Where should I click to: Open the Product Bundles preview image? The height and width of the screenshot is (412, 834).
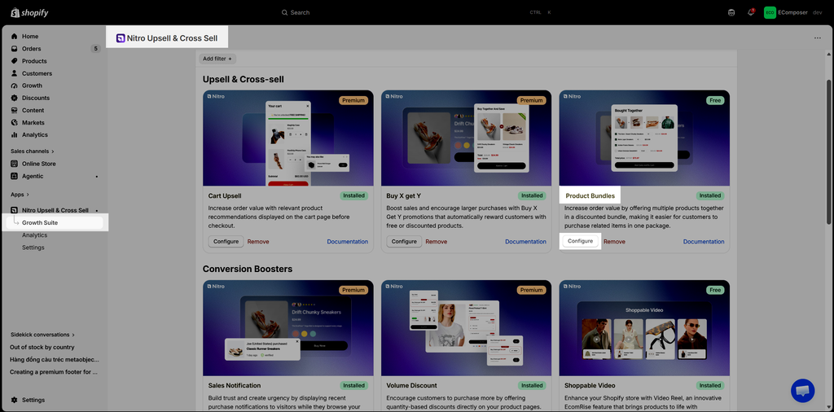[645, 138]
